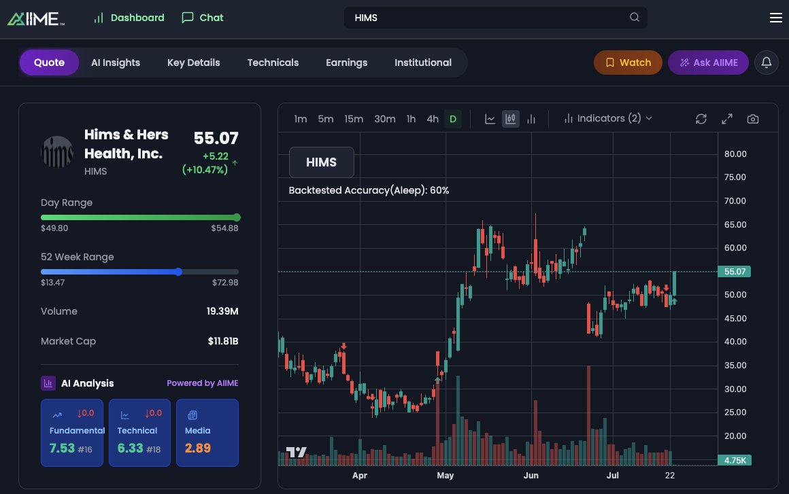Click the Ask AIIME button
Screen dimensions: 789x494
pos(709,63)
